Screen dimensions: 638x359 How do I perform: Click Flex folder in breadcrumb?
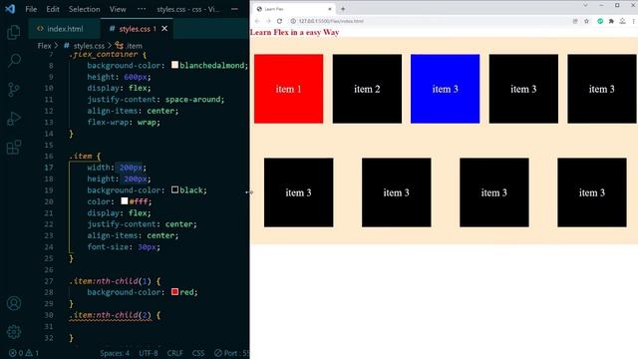click(44, 46)
